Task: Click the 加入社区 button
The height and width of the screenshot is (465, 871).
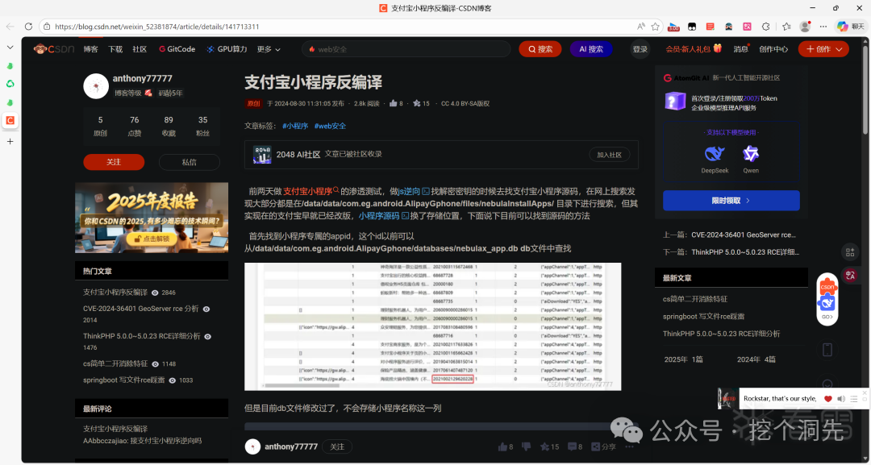Action: pyautogui.click(x=609, y=155)
